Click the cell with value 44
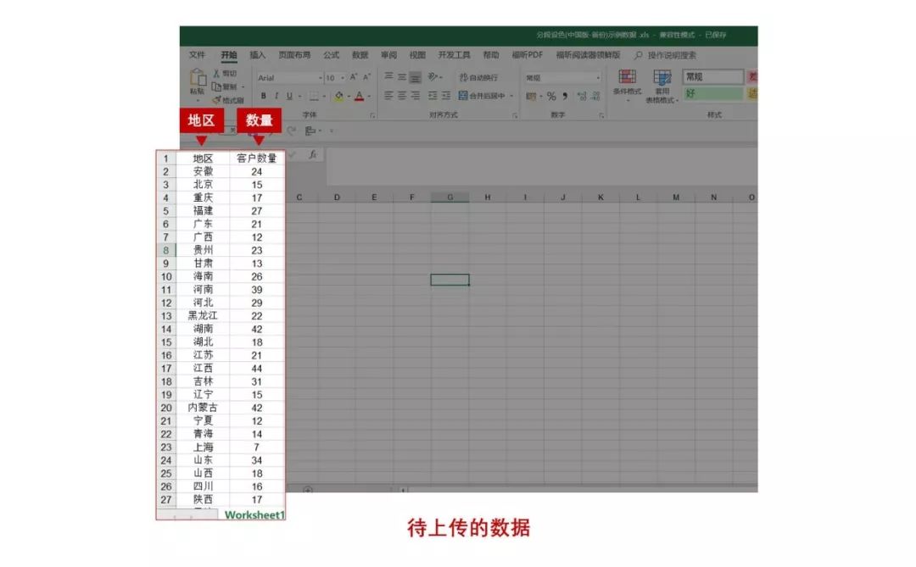Screen dimensions: 916x567 [x=256, y=369]
